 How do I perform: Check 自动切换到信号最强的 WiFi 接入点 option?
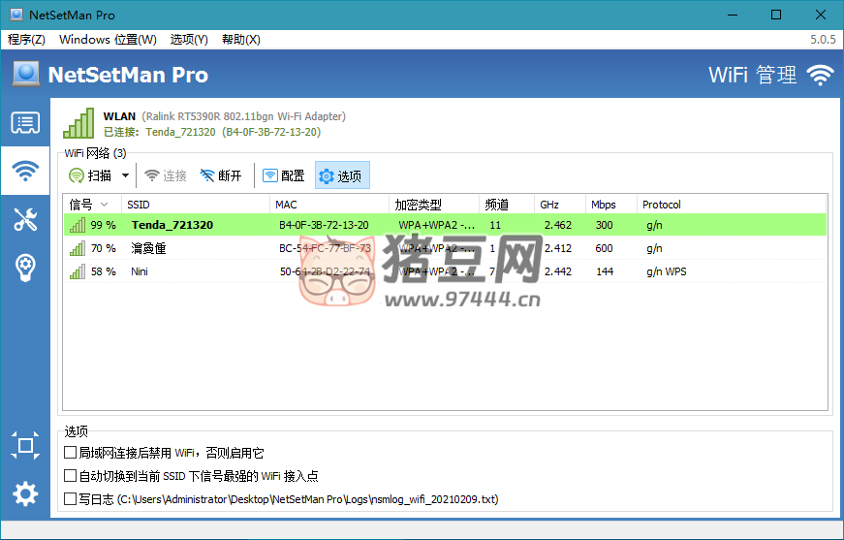point(70,476)
